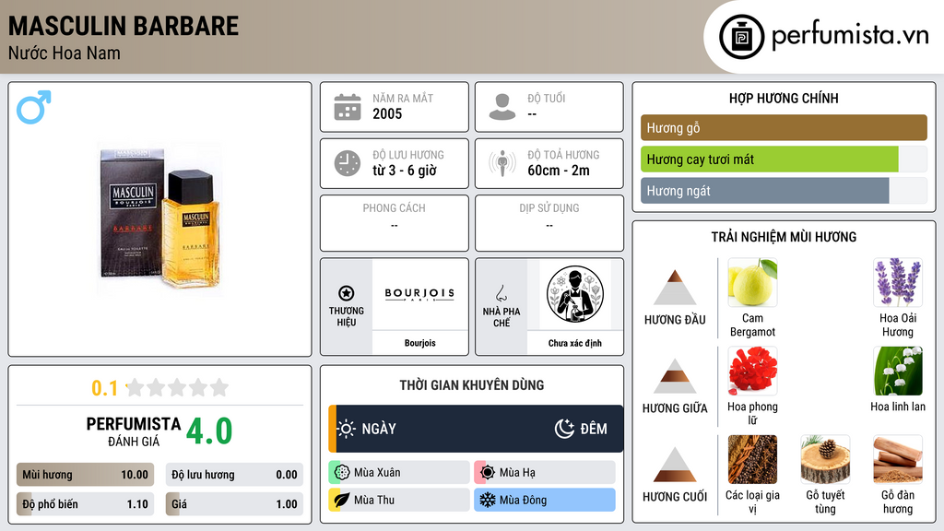944x531 pixels.
Task: Click the Phong cách info card
Action: pos(395,223)
